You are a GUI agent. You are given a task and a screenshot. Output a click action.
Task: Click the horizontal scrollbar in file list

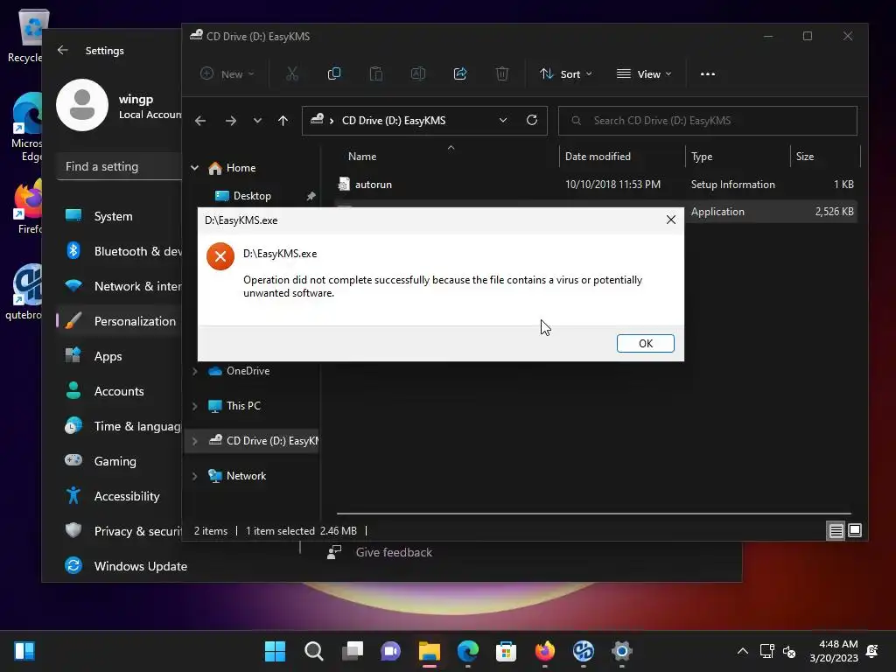click(594, 513)
